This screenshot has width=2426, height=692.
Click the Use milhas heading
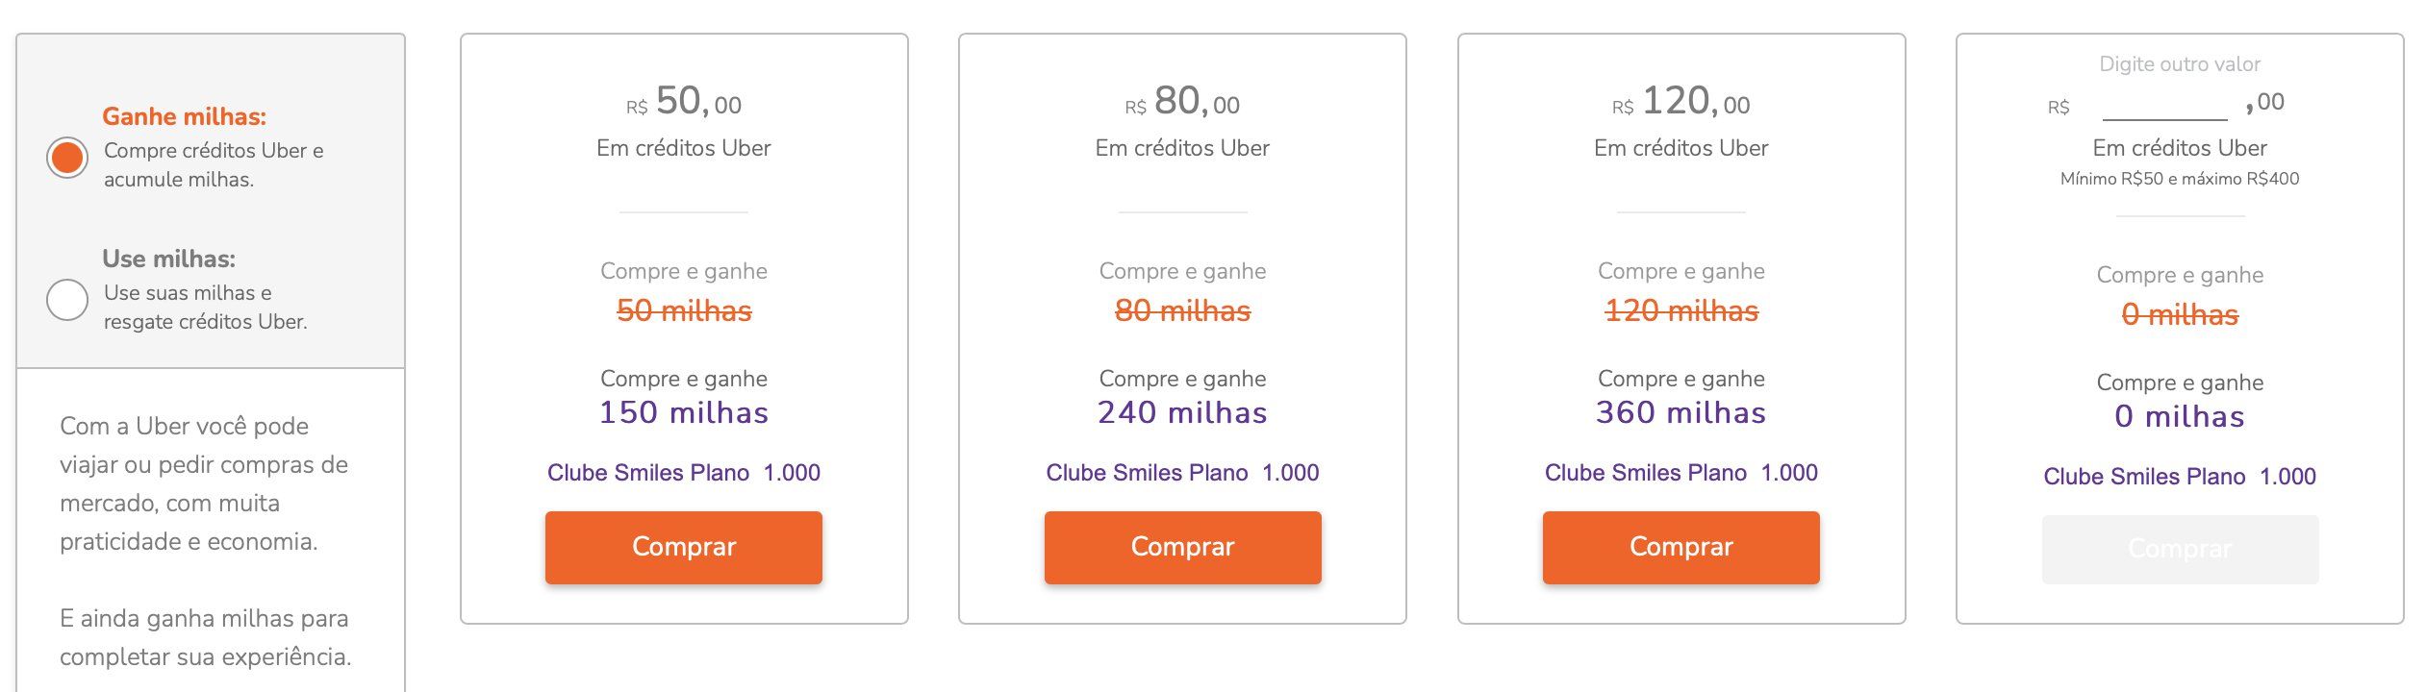[x=168, y=259]
